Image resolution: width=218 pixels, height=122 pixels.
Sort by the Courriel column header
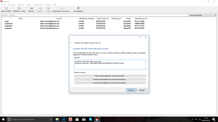point(59,18)
